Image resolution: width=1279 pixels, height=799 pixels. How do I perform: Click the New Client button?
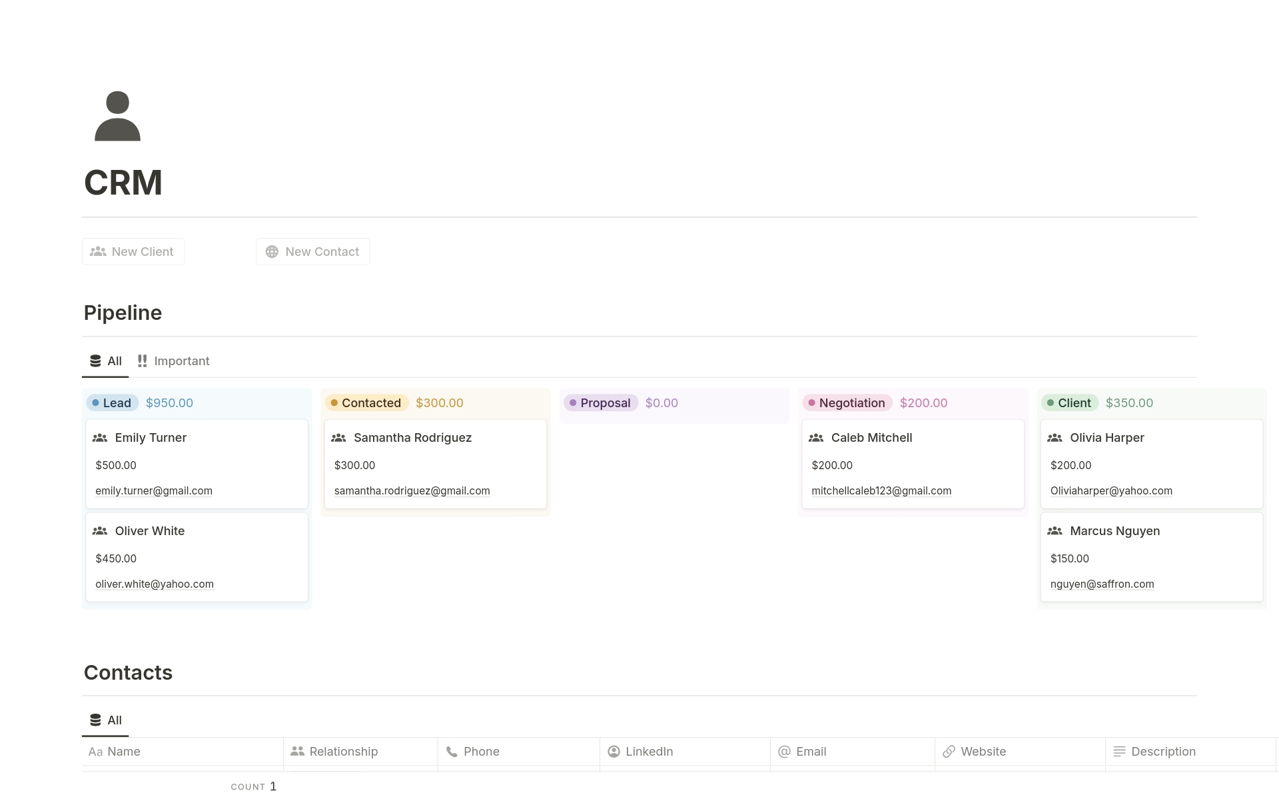[133, 252]
